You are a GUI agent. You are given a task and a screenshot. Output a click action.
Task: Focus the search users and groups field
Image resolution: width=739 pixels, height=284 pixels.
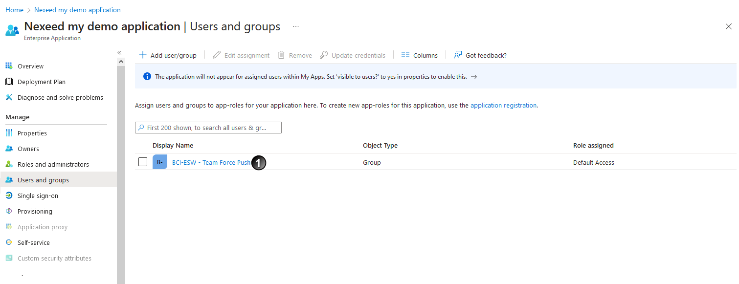pyautogui.click(x=208, y=128)
